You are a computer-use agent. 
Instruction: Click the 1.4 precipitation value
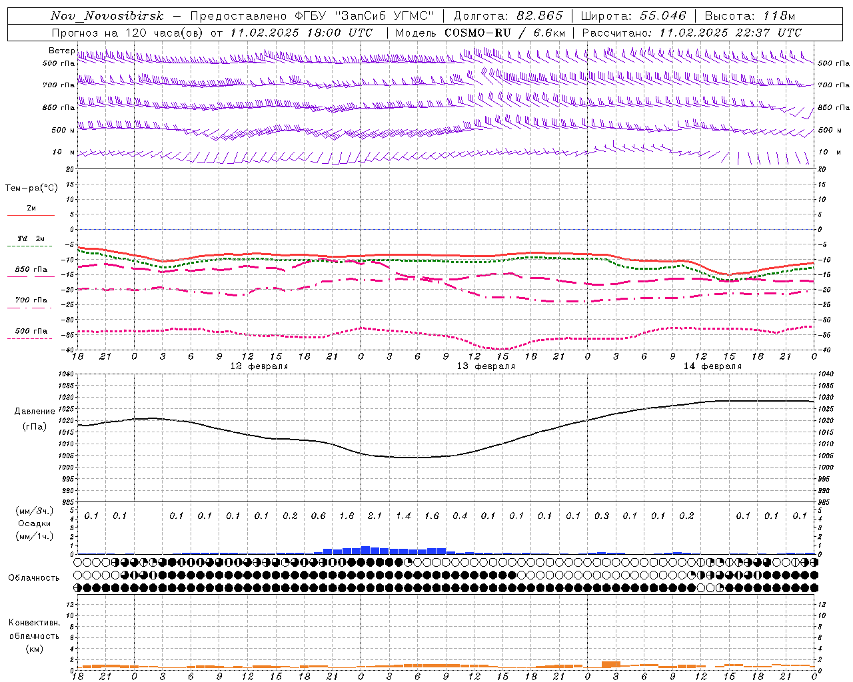point(403,516)
